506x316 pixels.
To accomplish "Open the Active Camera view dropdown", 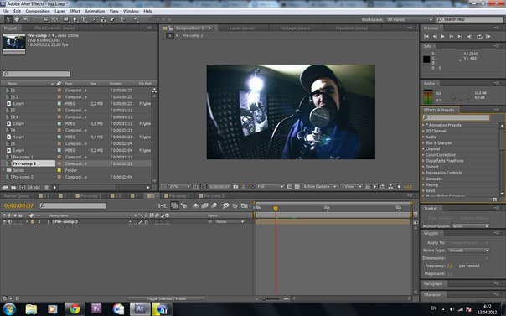I will (320, 187).
